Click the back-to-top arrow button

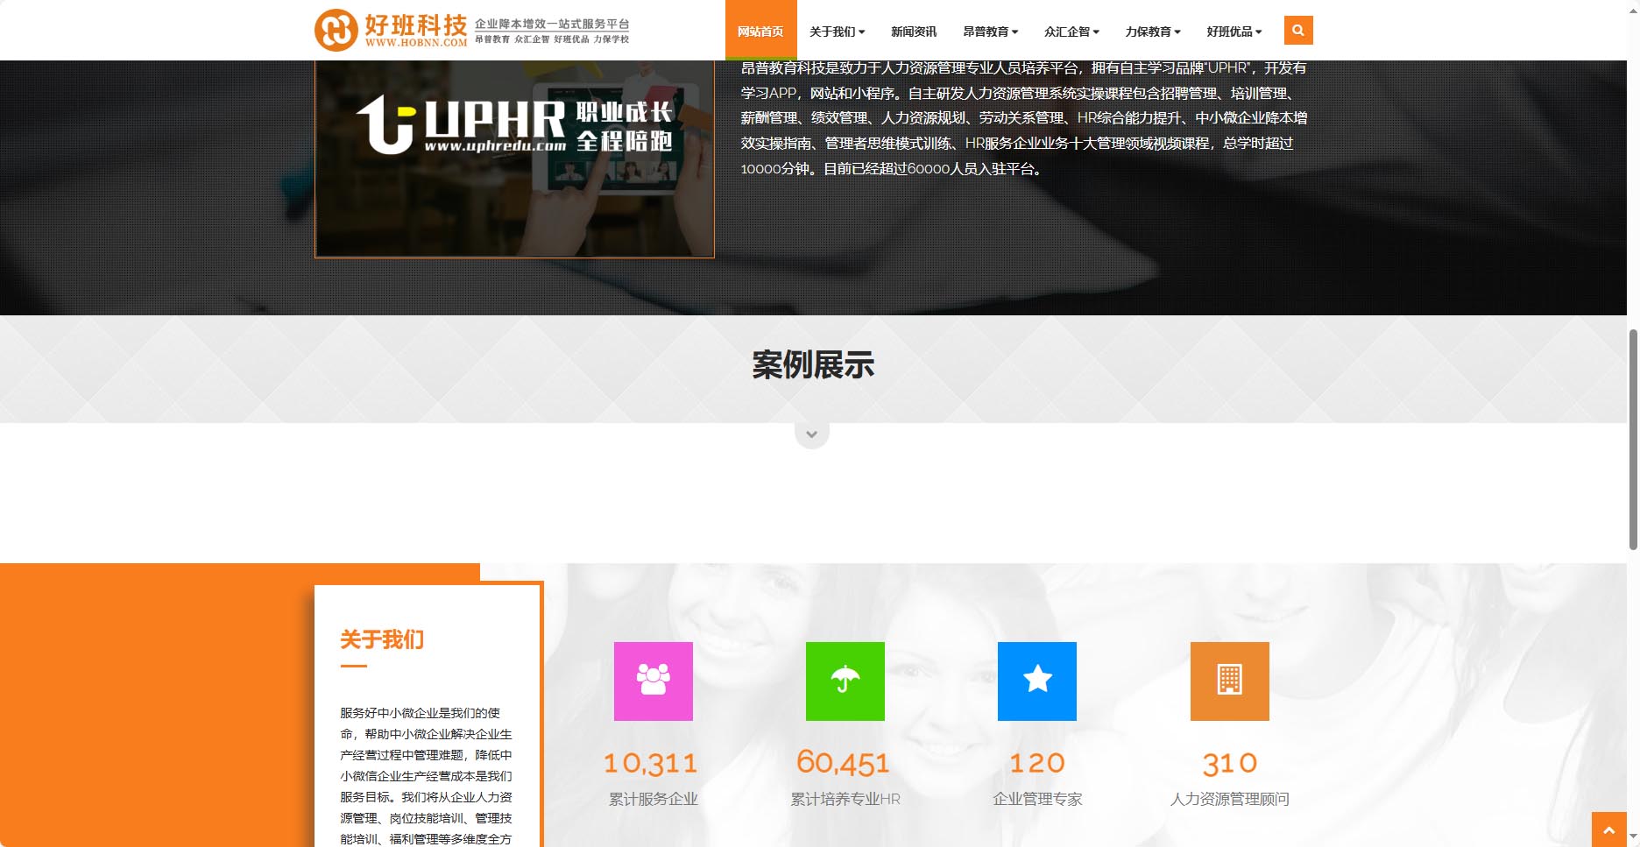[1608, 829]
